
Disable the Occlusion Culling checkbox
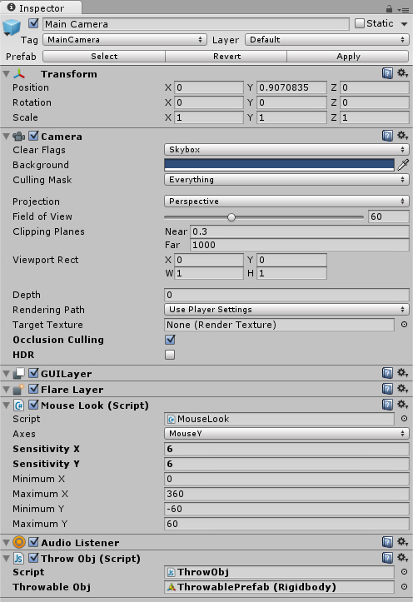[170, 340]
